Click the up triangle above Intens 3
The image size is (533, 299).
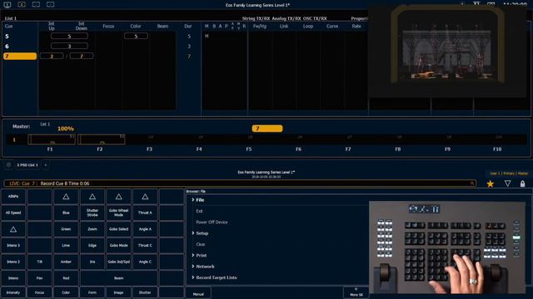click(13, 229)
